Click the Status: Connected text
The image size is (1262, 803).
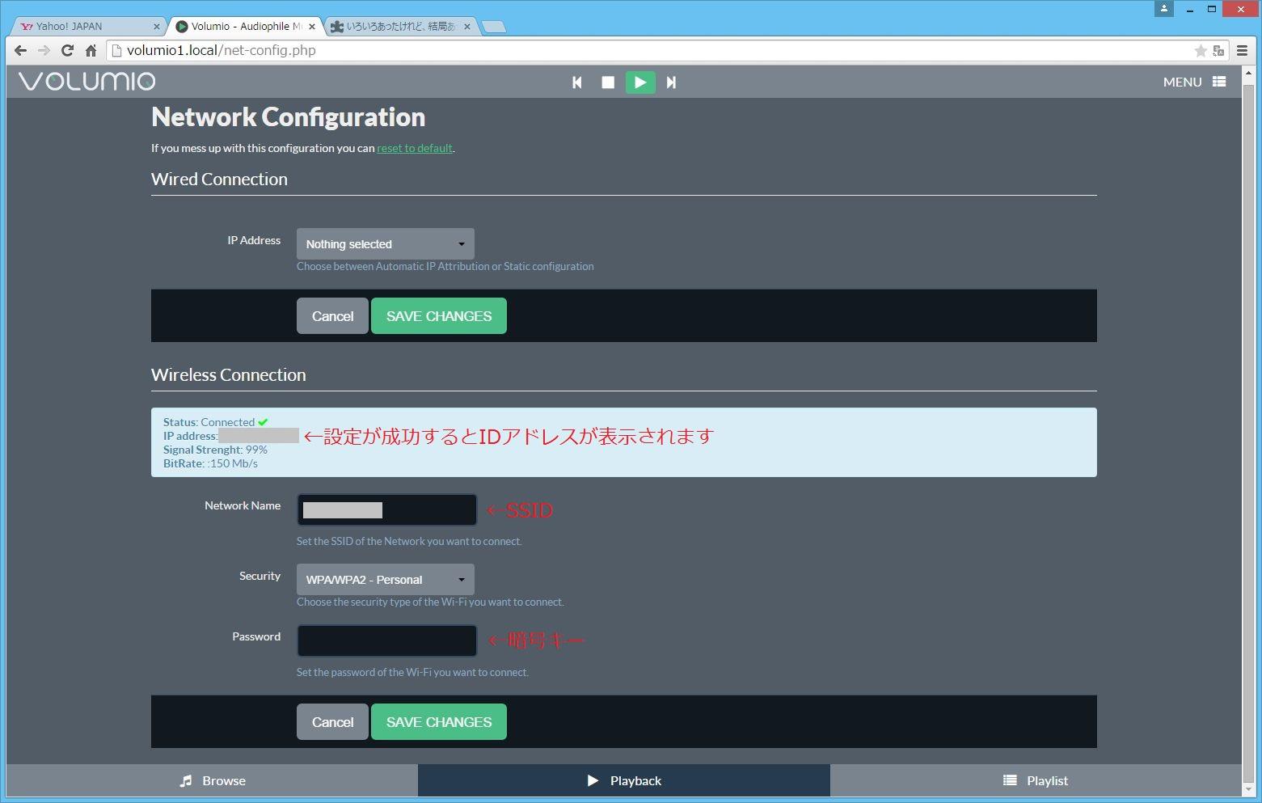[209, 422]
